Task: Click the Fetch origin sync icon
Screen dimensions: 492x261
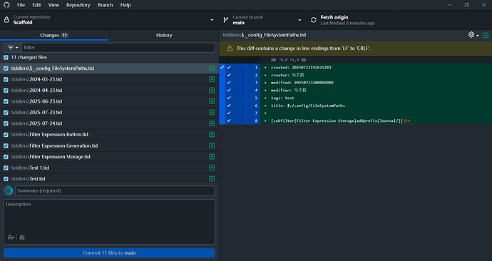Action: tap(314, 20)
